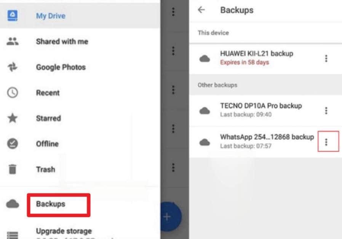Image resolution: width=342 pixels, height=239 pixels.
Task: Open My Drive in the navigation drawer
Action: (80, 16)
